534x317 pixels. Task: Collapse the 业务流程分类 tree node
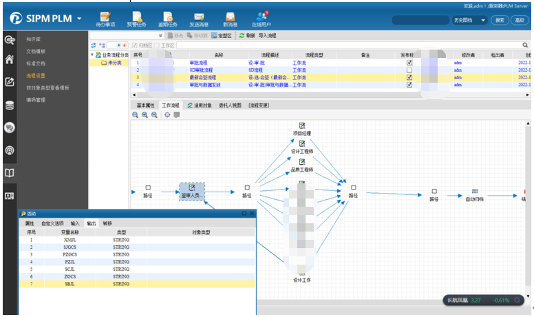coord(94,54)
